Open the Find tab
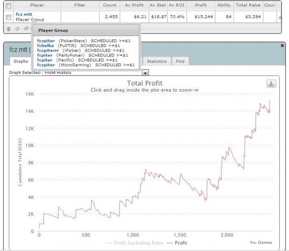The width and height of the screenshot is (289, 251). point(180,62)
